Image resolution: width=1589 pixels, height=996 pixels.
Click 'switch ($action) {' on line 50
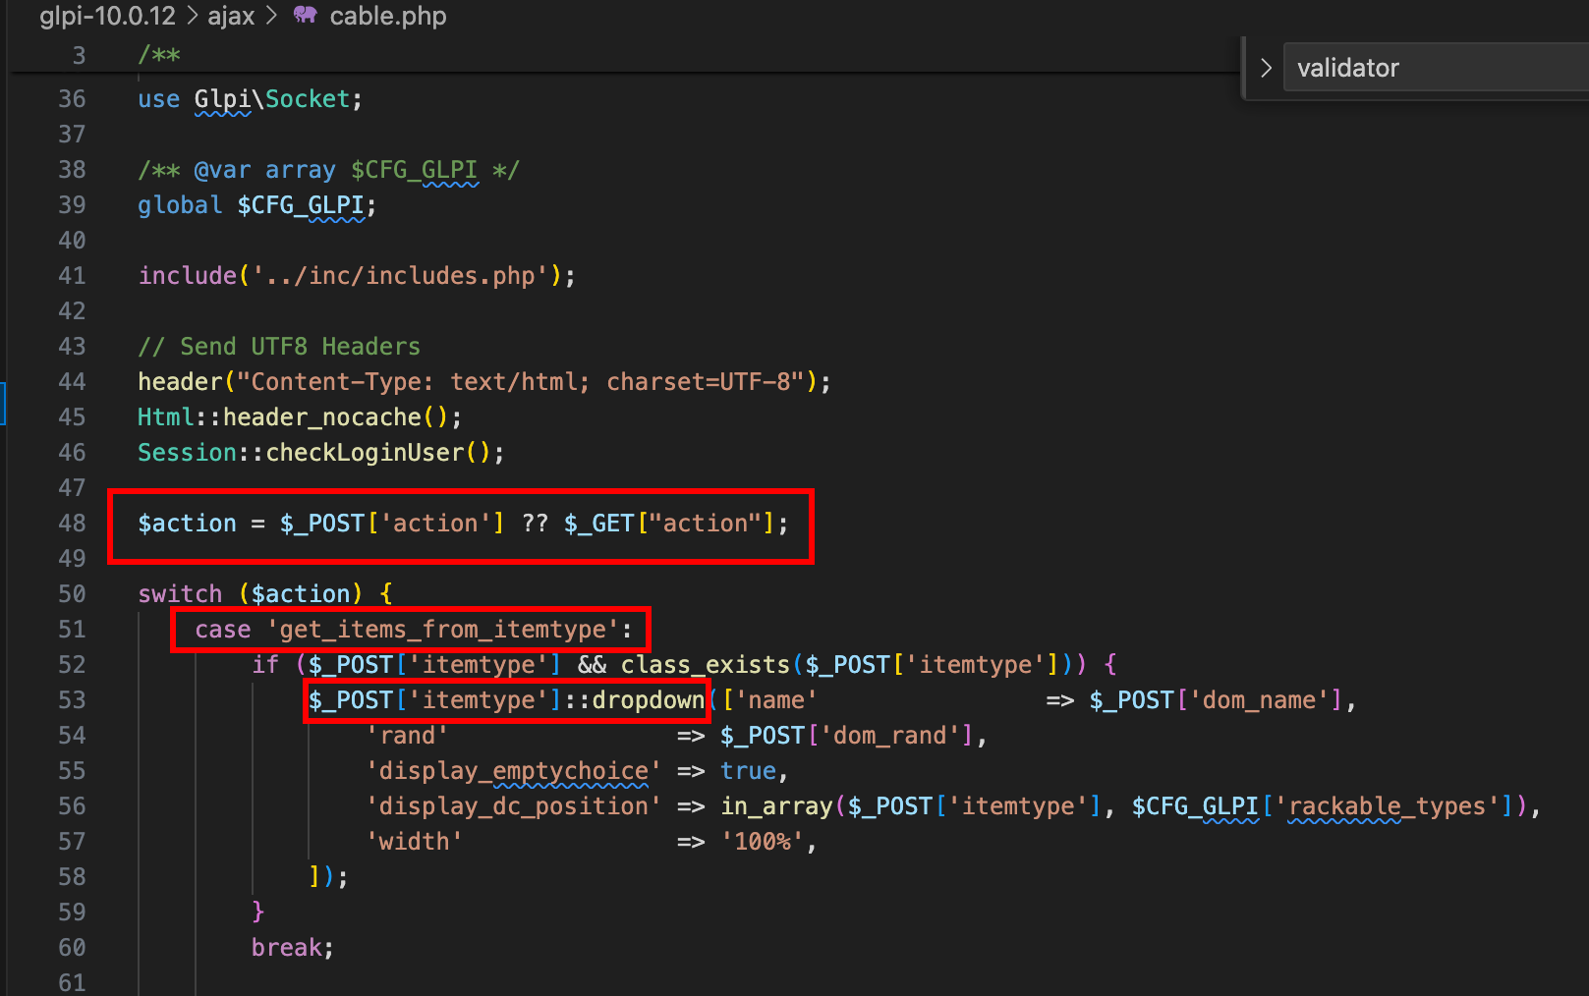point(265,594)
